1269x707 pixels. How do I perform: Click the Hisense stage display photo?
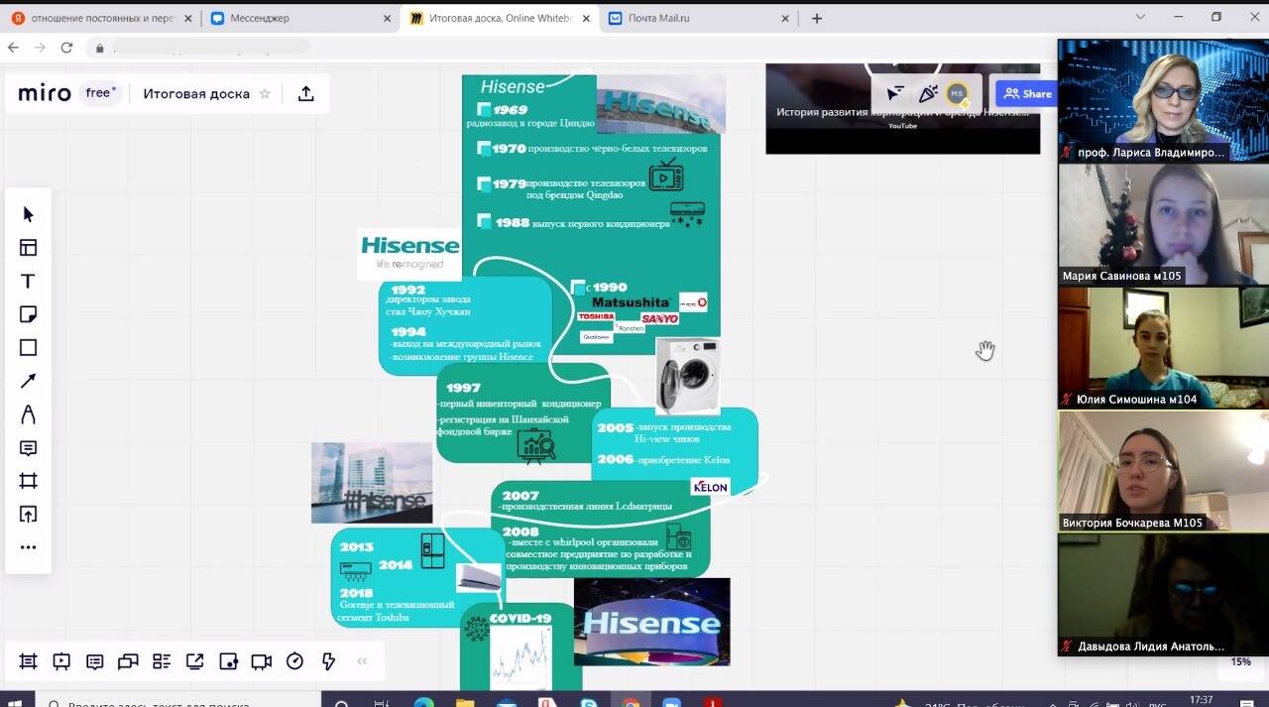tap(651, 622)
